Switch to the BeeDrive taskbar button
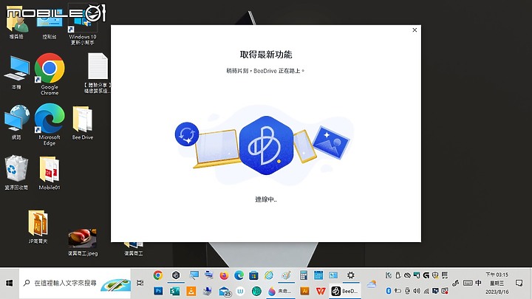Screen dimensions: 532x299 pos(345,291)
